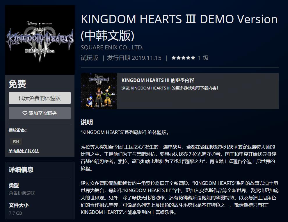
Task: Click the 角色扮演游戏 genre text
Action: (x=22, y=193)
